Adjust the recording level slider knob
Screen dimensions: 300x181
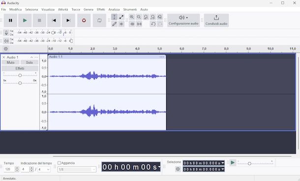coord(53,33)
